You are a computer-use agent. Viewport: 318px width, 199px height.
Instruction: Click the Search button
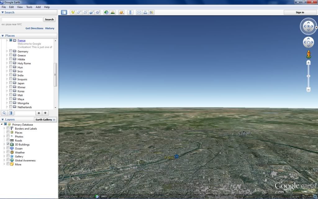pos(49,20)
